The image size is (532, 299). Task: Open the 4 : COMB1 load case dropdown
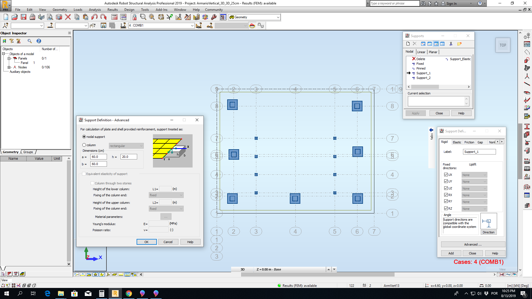coord(192,25)
